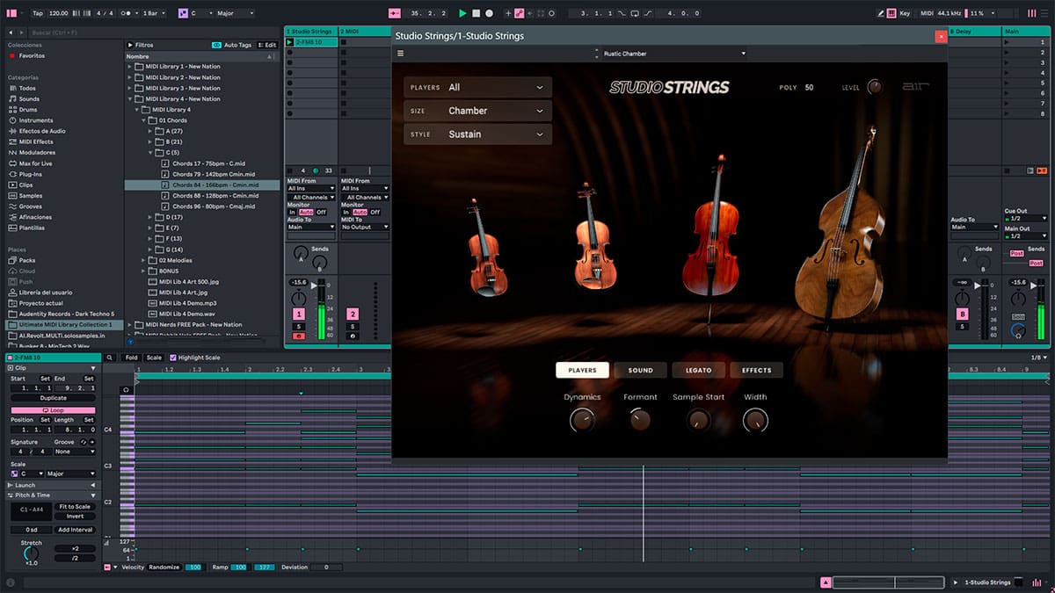Toggle the loop switch in transport
Screen dimensions: 1055x593
[x=636, y=13]
